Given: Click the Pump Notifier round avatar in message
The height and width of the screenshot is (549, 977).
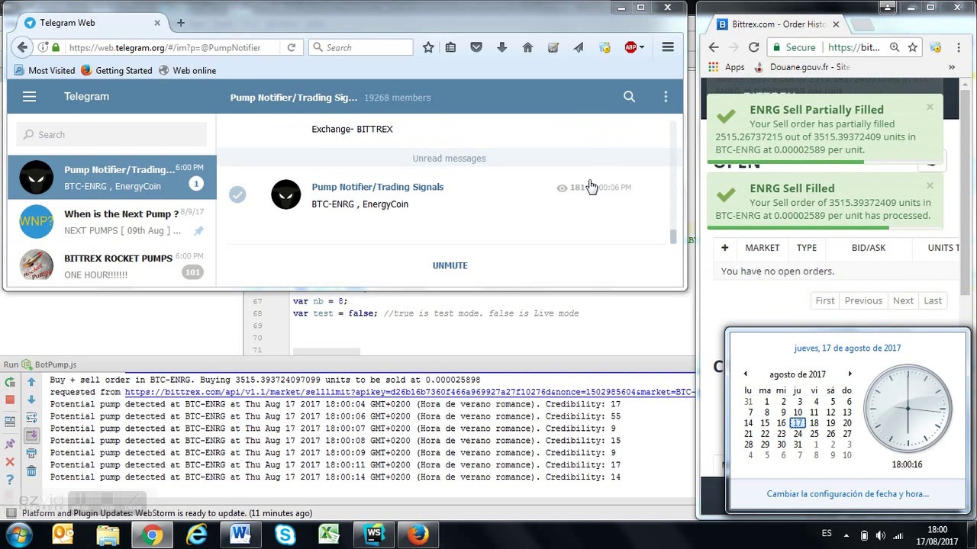Looking at the screenshot, I should [286, 194].
